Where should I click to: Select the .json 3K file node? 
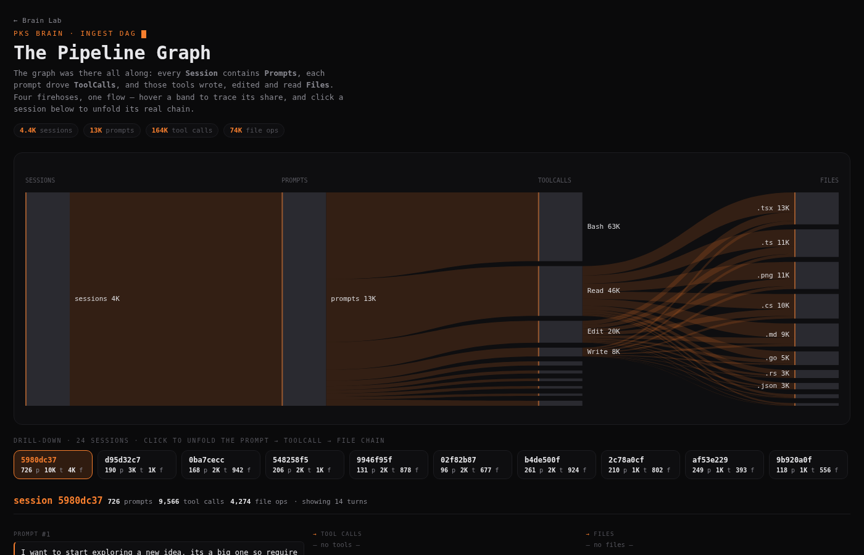click(816, 386)
